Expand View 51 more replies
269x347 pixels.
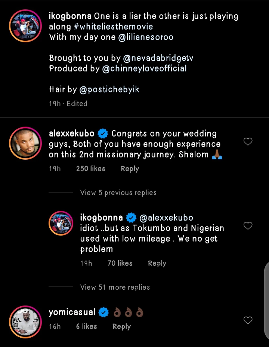[115, 287]
